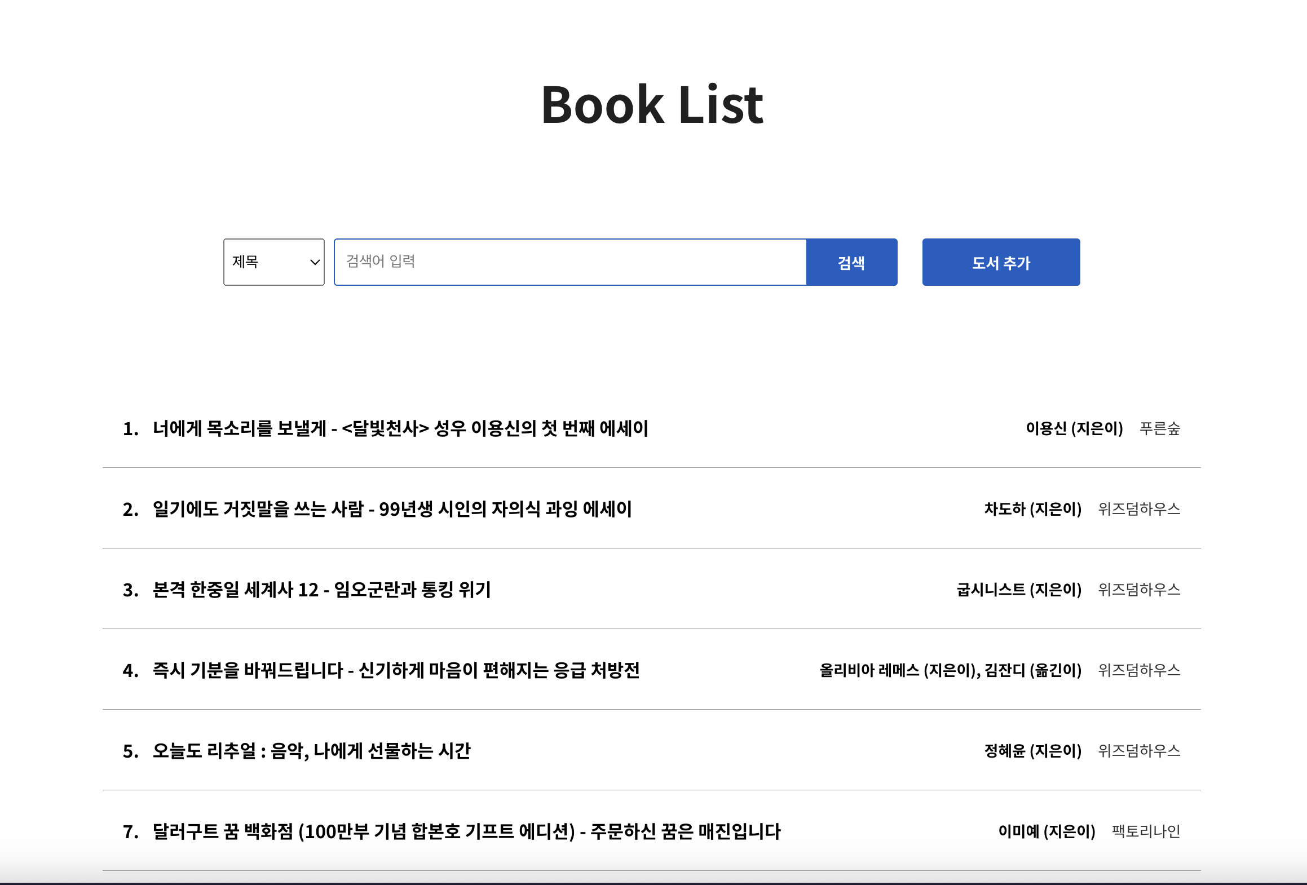Focus the 검색어 입력 search field
Image resolution: width=1307 pixels, height=885 pixels.
pyautogui.click(x=570, y=262)
